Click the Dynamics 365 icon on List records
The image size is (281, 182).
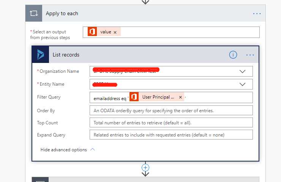41,55
